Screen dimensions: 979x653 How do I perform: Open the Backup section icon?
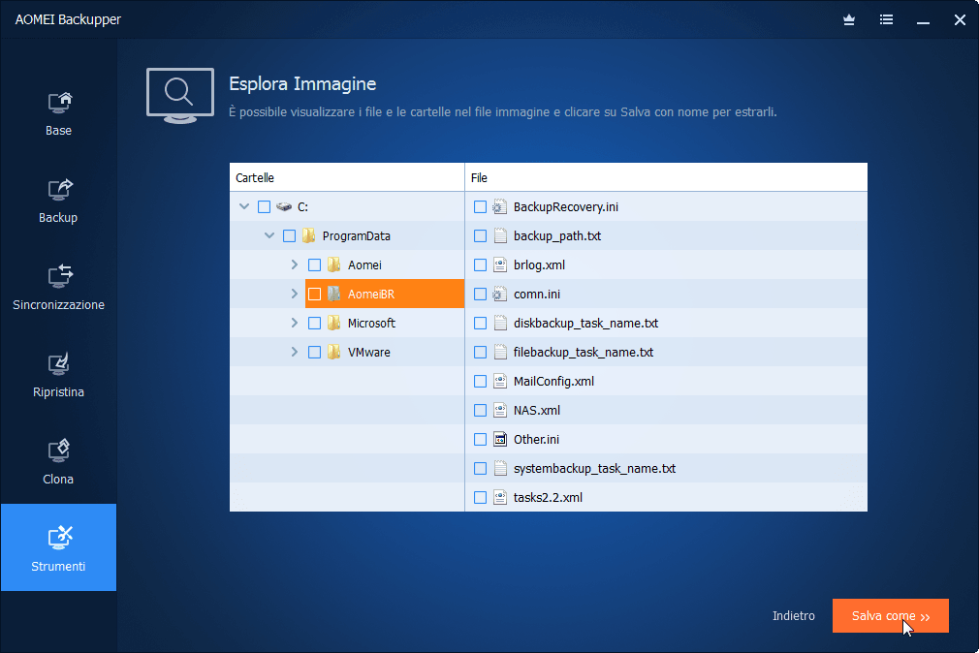pyautogui.click(x=59, y=190)
